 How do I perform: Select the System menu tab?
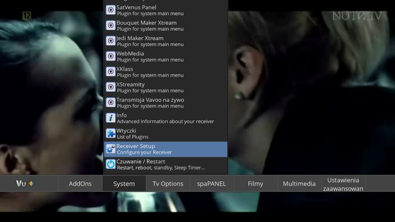point(124,184)
